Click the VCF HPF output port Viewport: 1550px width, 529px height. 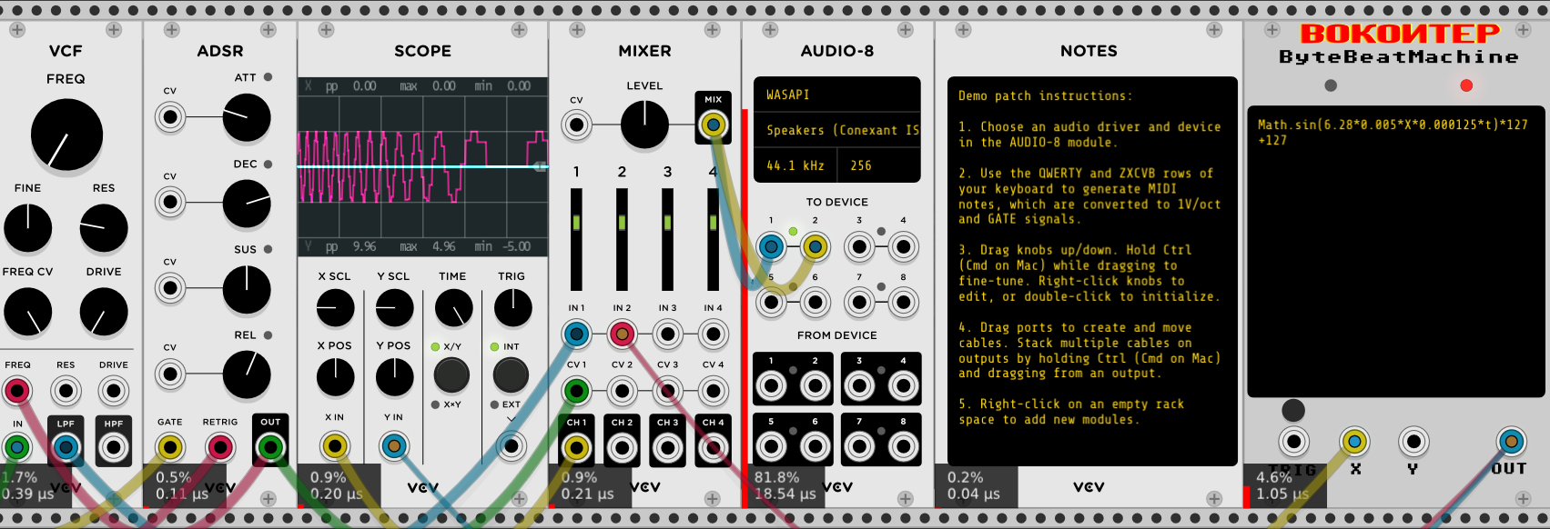point(114,447)
